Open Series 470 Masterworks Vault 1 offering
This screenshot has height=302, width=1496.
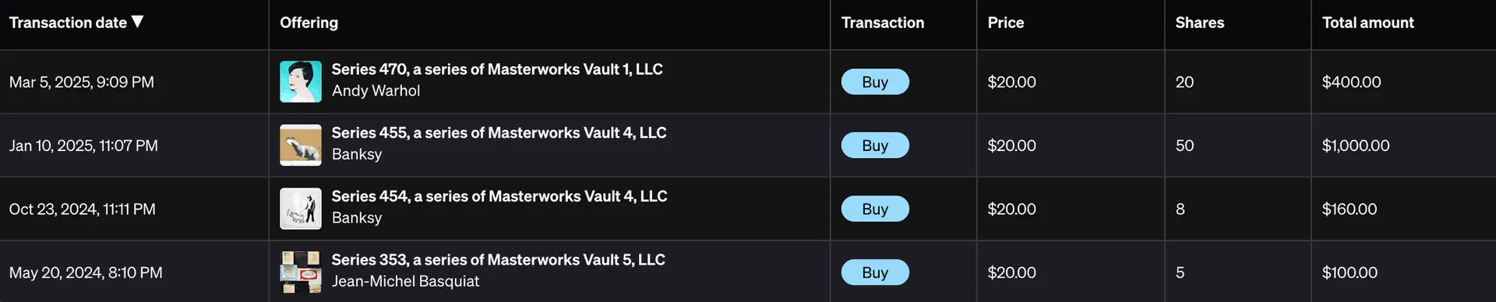(497, 69)
